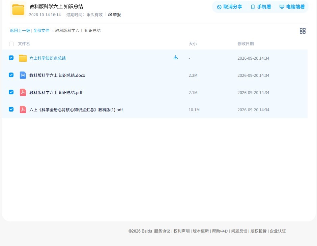The width and height of the screenshot is (317, 246).
Task: Click the download icon for 六上科学知识点总结
Action: pos(176,58)
